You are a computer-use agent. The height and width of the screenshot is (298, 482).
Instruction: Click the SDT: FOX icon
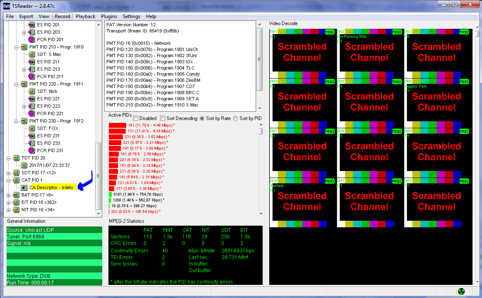pos(32,128)
